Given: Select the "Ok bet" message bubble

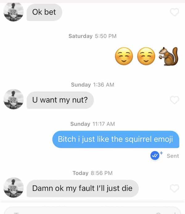Looking at the screenshot, I should [44, 12].
